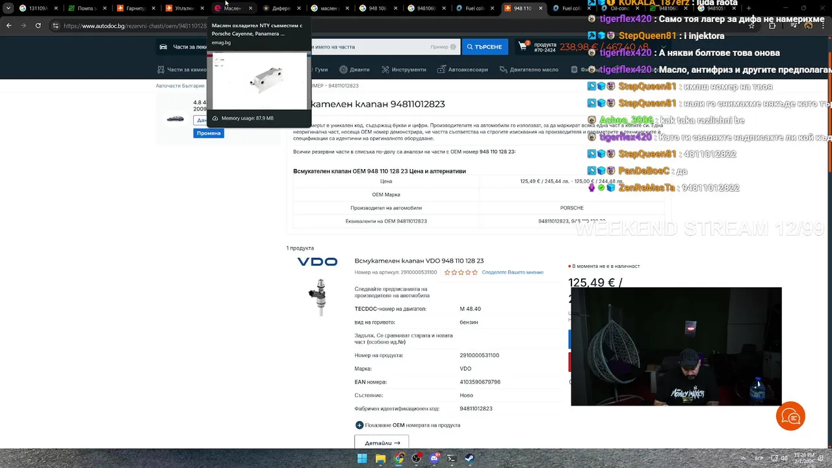Reload the autodoc.bg page
Viewport: 832px width, 468px height.
point(38,25)
